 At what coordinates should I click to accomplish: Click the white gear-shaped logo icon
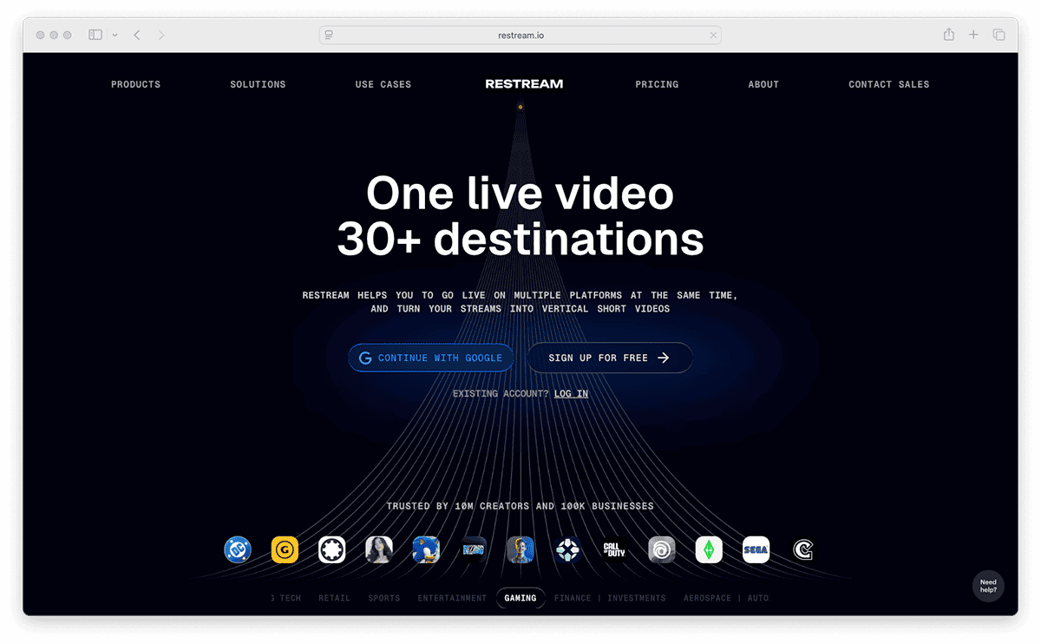[x=332, y=549]
